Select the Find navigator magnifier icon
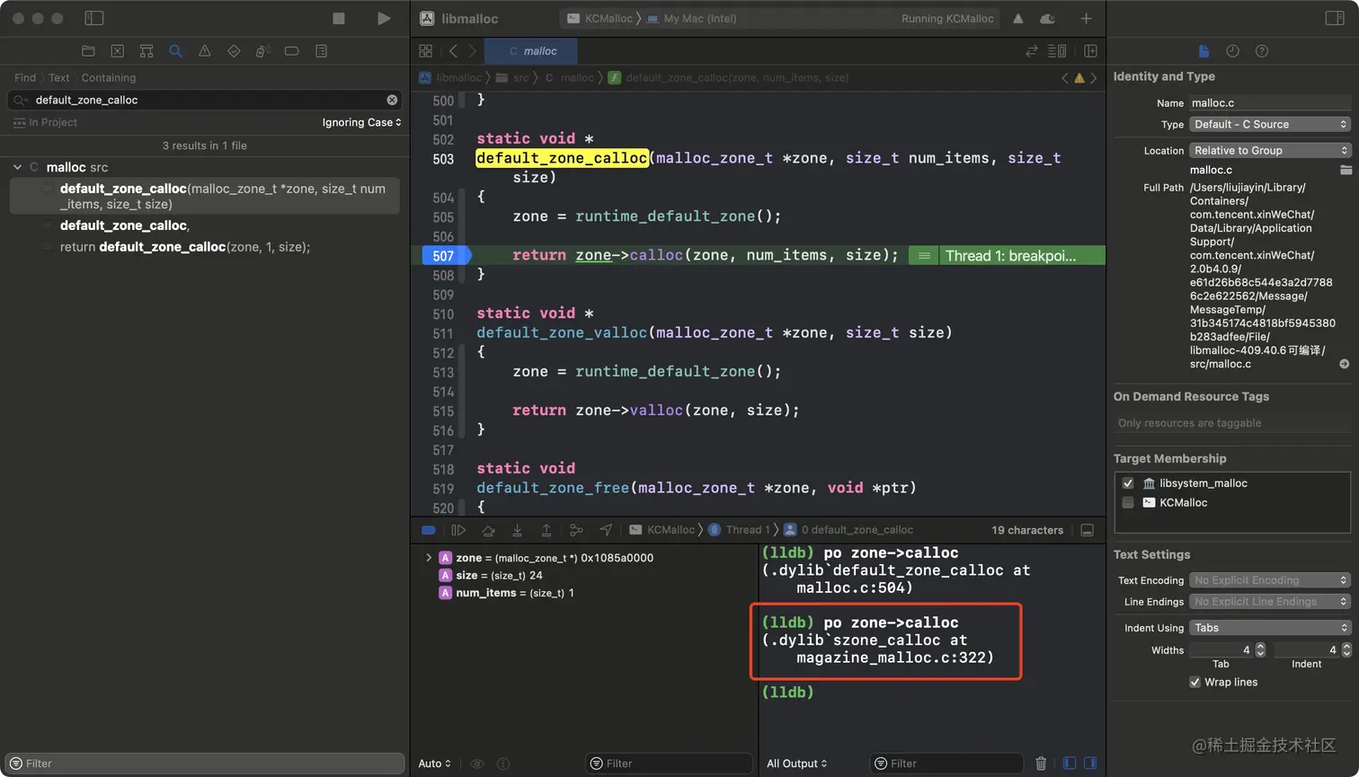The height and width of the screenshot is (777, 1359). 175,51
